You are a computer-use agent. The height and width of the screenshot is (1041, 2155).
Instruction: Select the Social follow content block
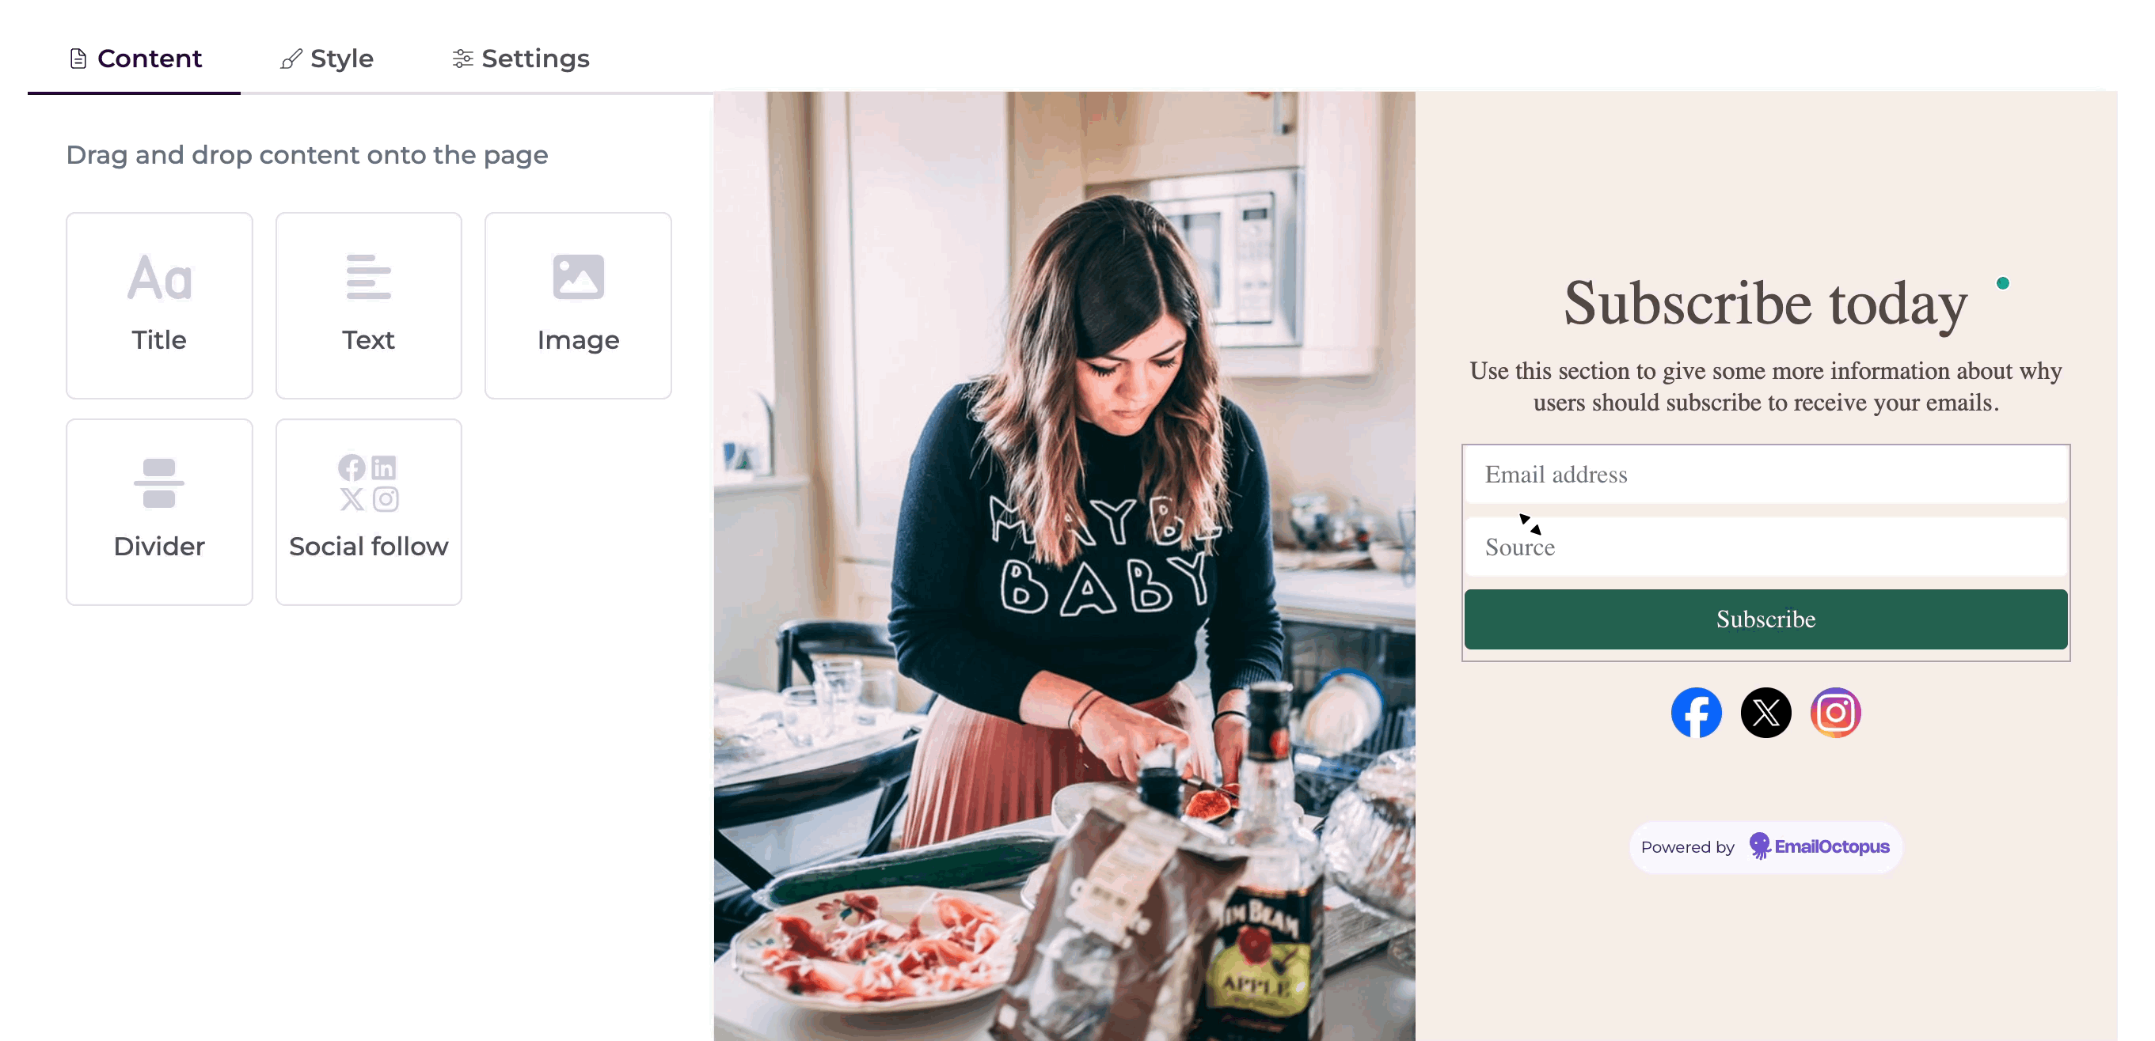click(x=368, y=512)
